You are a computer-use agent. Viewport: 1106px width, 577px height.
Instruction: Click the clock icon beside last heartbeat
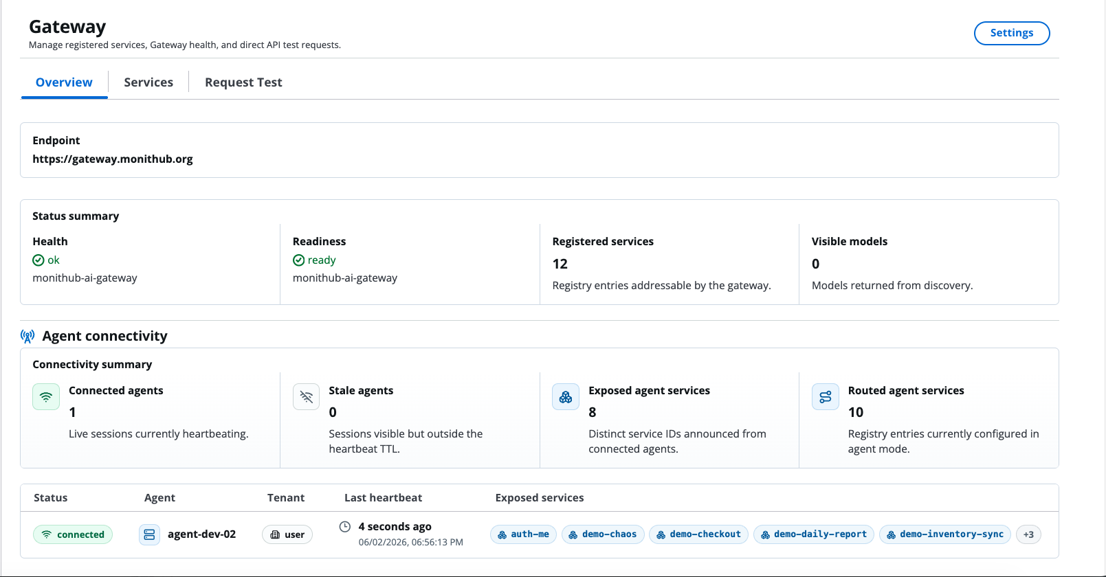pos(345,527)
